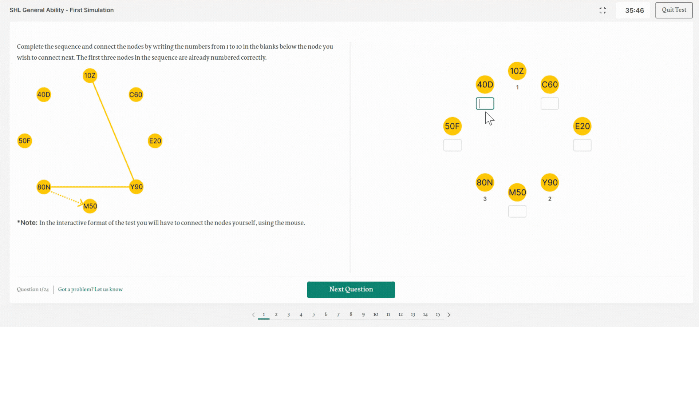Jump to question 10 in pagination
The width and height of the screenshot is (699, 393).
point(376,314)
